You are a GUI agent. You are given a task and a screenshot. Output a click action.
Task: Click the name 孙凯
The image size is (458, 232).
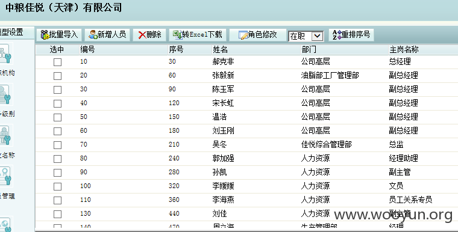click(219, 172)
